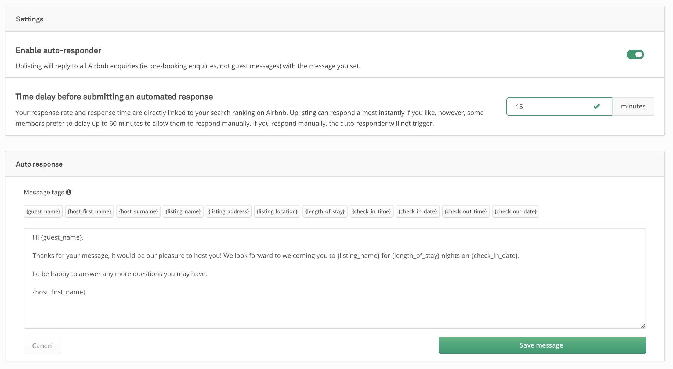Insert the {listing_location} tag

point(277,211)
